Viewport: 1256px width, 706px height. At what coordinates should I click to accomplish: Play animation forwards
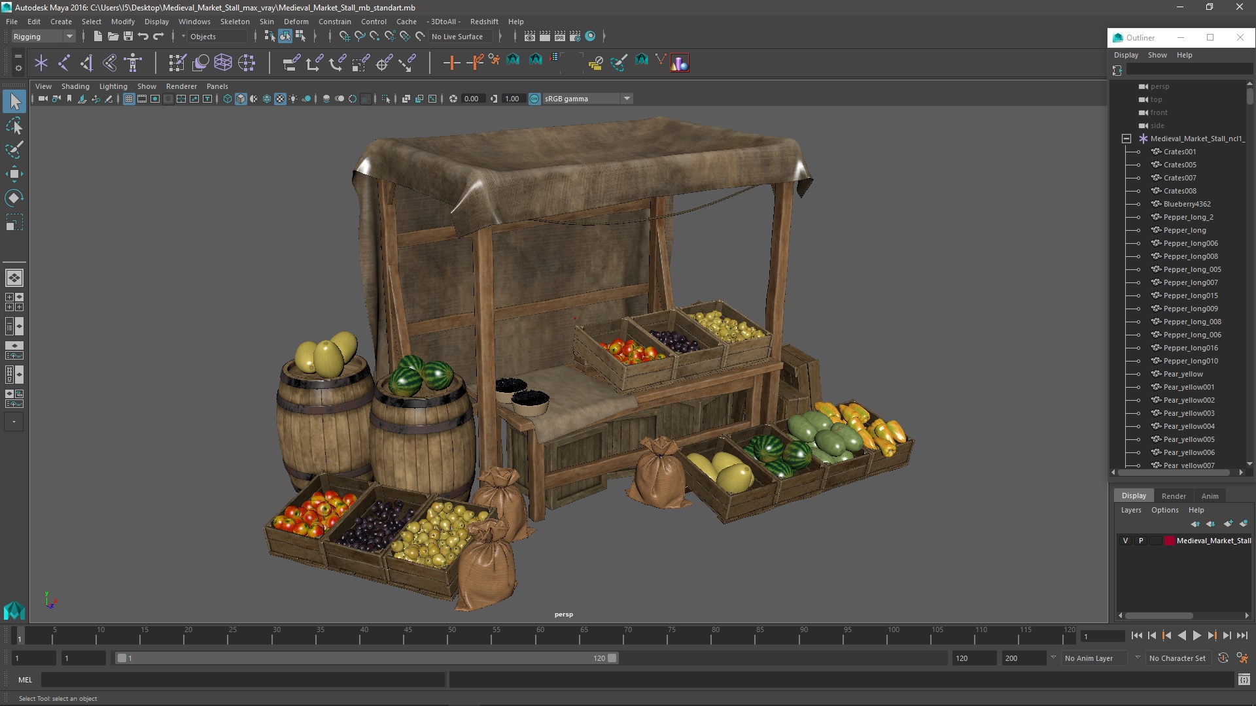1196,636
